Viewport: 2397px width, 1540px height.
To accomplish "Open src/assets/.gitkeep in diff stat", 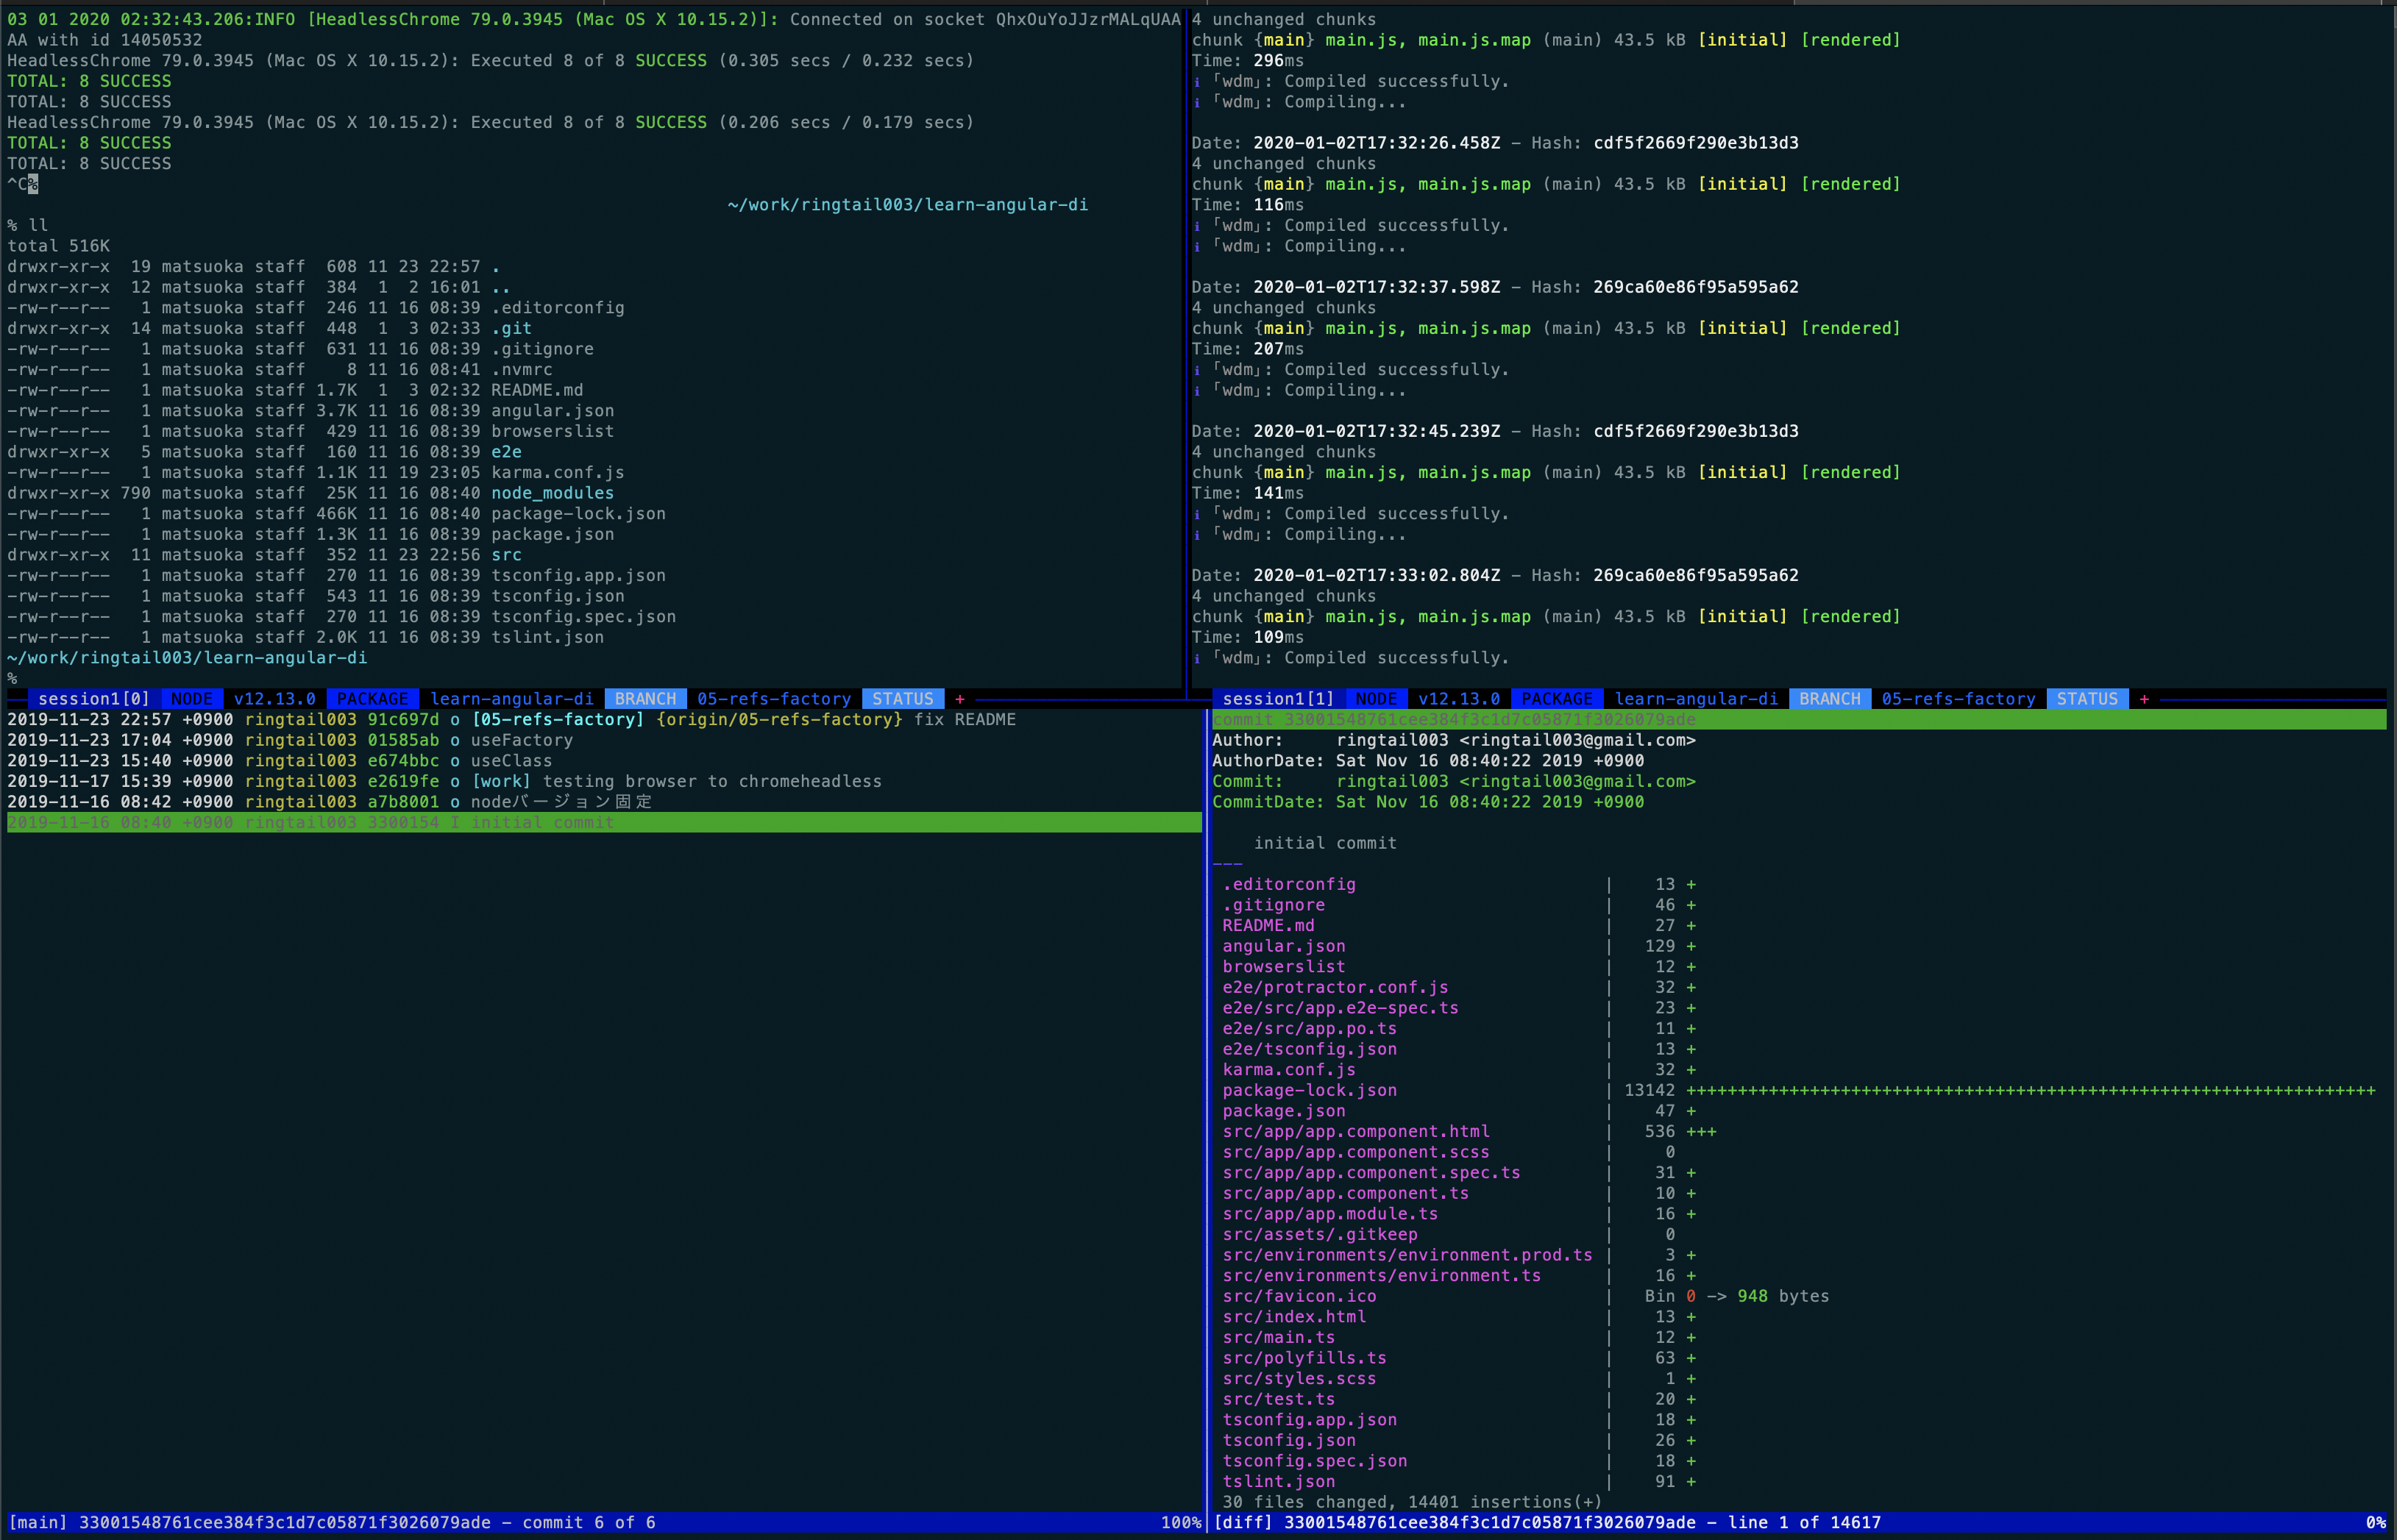I will pyautogui.click(x=1320, y=1234).
